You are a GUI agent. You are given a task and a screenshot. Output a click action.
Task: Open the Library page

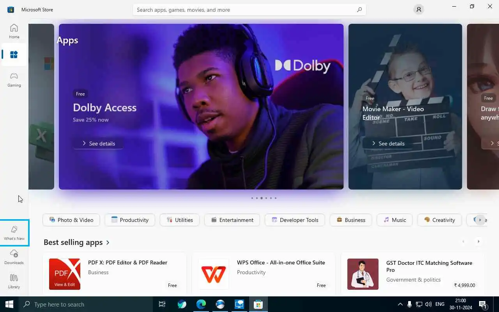pos(14,281)
